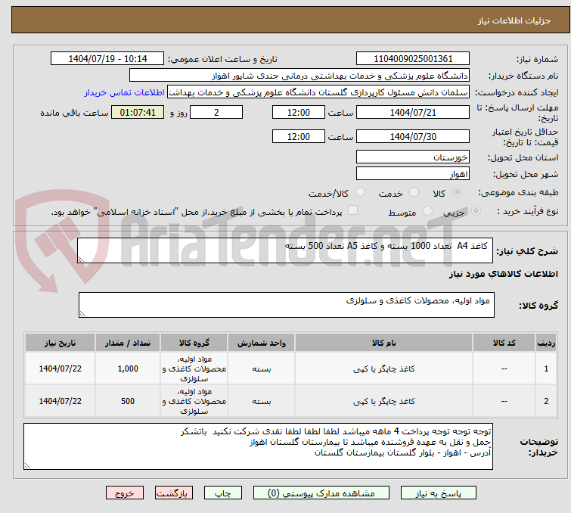This screenshot has width=571, height=513.
Task: Click the کد کالا column header
Action: pos(504,343)
